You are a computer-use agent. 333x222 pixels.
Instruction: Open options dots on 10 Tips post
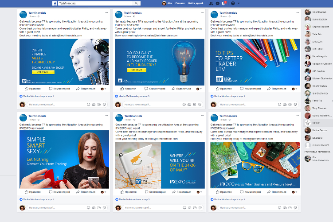coord(298,12)
